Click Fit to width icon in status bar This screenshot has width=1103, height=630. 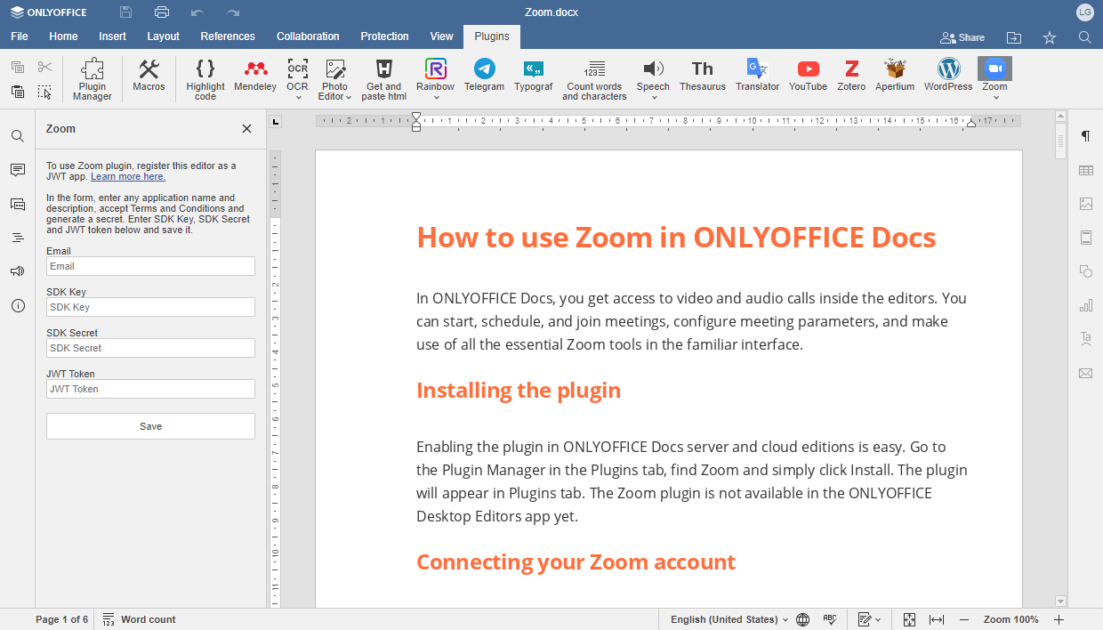(x=937, y=619)
